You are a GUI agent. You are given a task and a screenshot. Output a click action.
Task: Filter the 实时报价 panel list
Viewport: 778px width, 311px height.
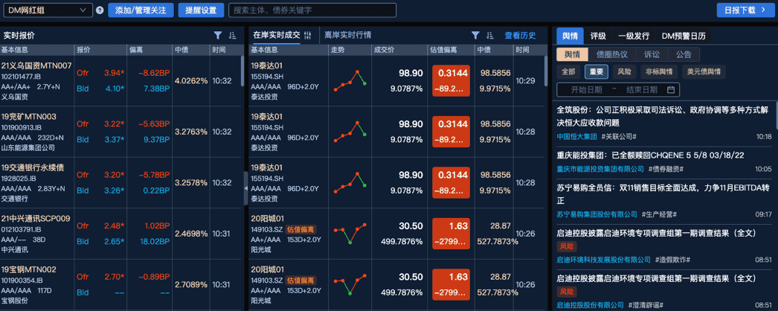pos(218,35)
